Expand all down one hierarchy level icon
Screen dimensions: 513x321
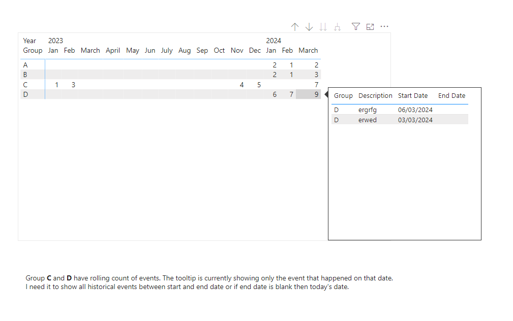(x=337, y=27)
